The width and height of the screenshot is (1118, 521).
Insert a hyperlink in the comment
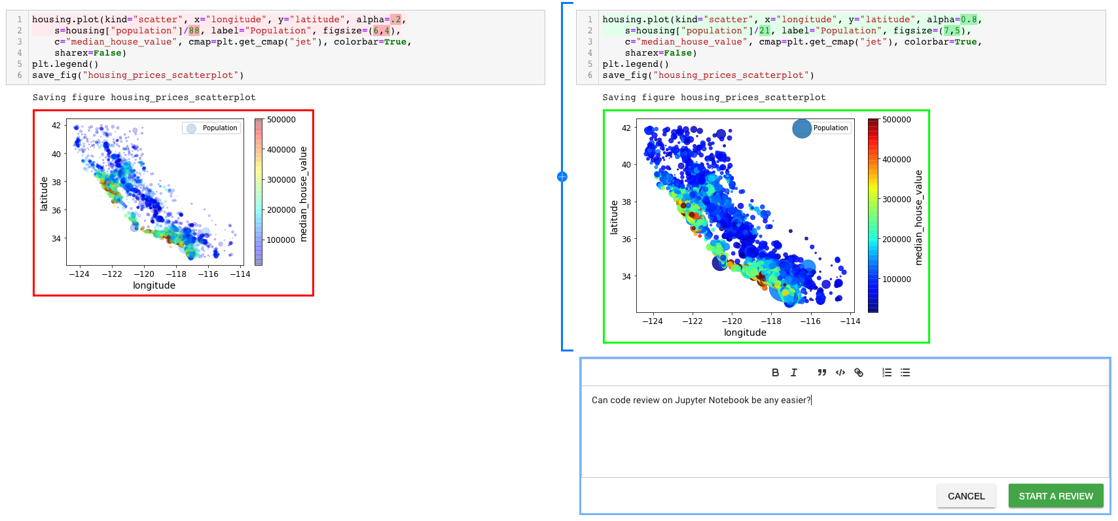point(859,372)
